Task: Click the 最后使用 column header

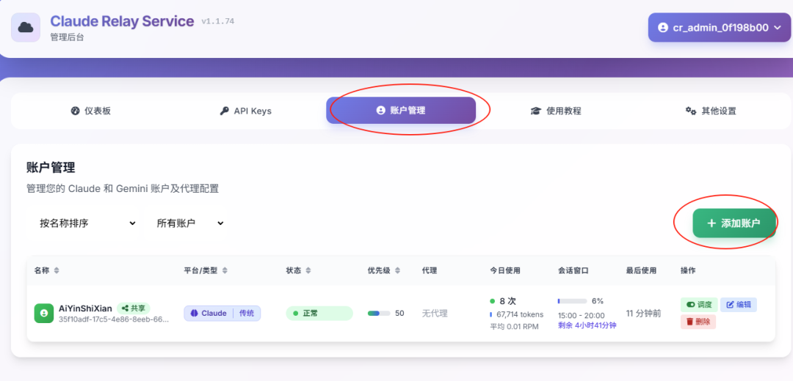Action: pos(641,270)
